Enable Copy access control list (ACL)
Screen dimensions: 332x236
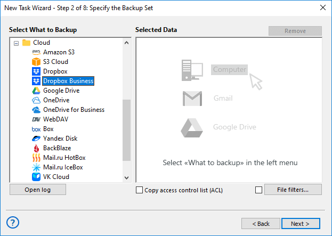[139, 190]
